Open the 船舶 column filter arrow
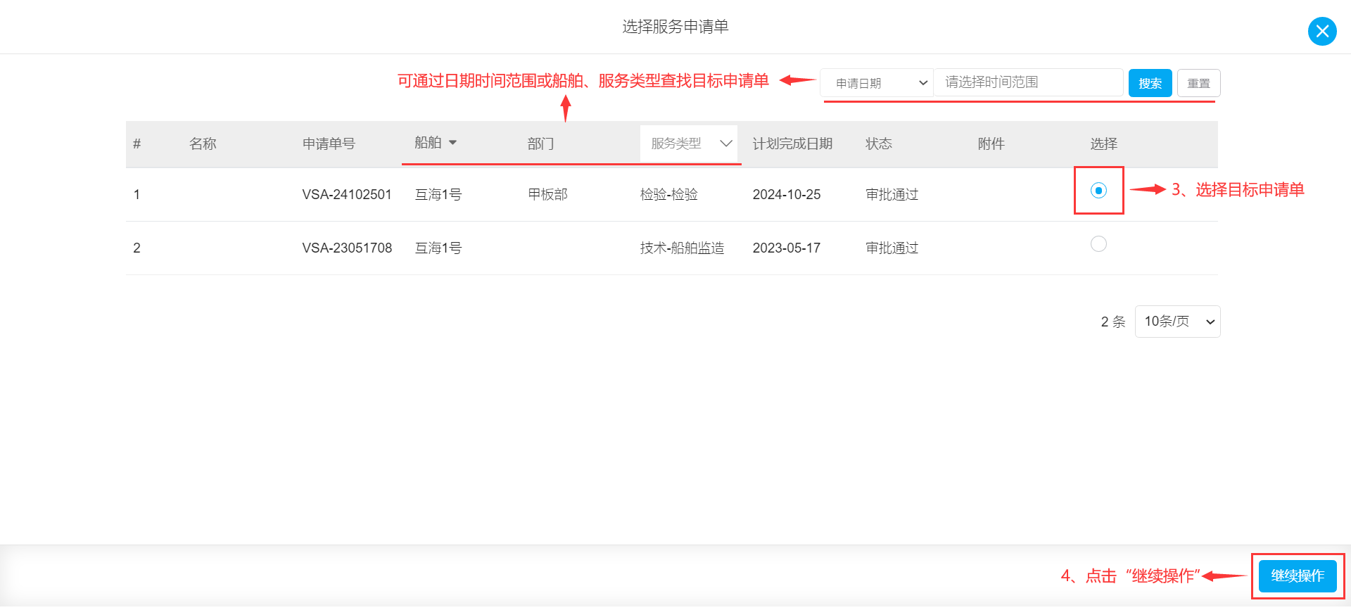This screenshot has height=610, width=1351. 452,143
